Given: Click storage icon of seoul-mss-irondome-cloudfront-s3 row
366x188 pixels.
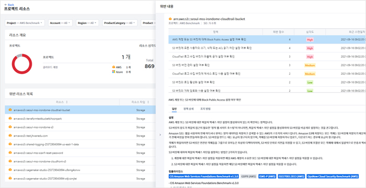Looking at the screenshot, I should point(10,161).
